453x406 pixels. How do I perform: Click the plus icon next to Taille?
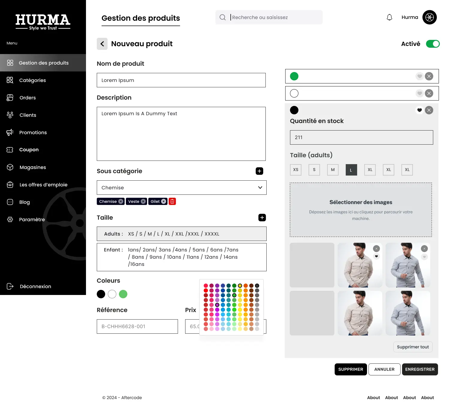(262, 218)
